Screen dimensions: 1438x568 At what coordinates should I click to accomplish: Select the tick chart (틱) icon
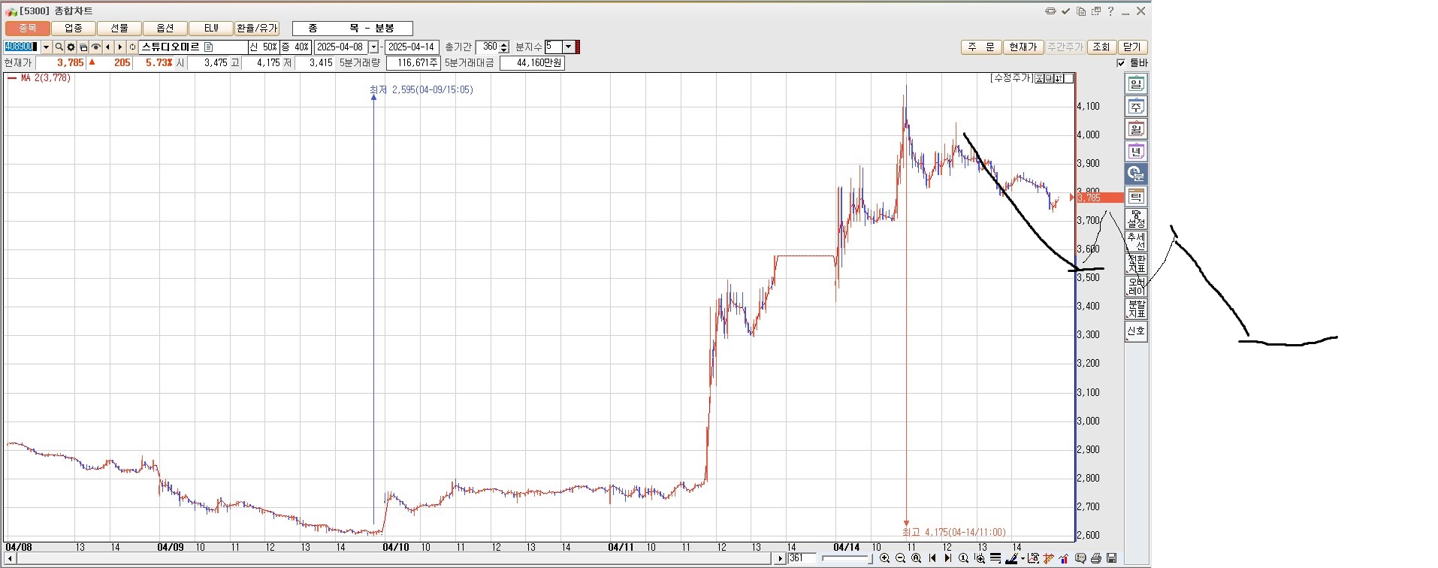1136,197
